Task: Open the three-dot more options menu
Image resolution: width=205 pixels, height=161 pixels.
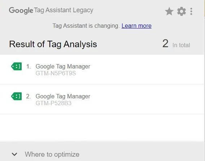Action: (191, 12)
